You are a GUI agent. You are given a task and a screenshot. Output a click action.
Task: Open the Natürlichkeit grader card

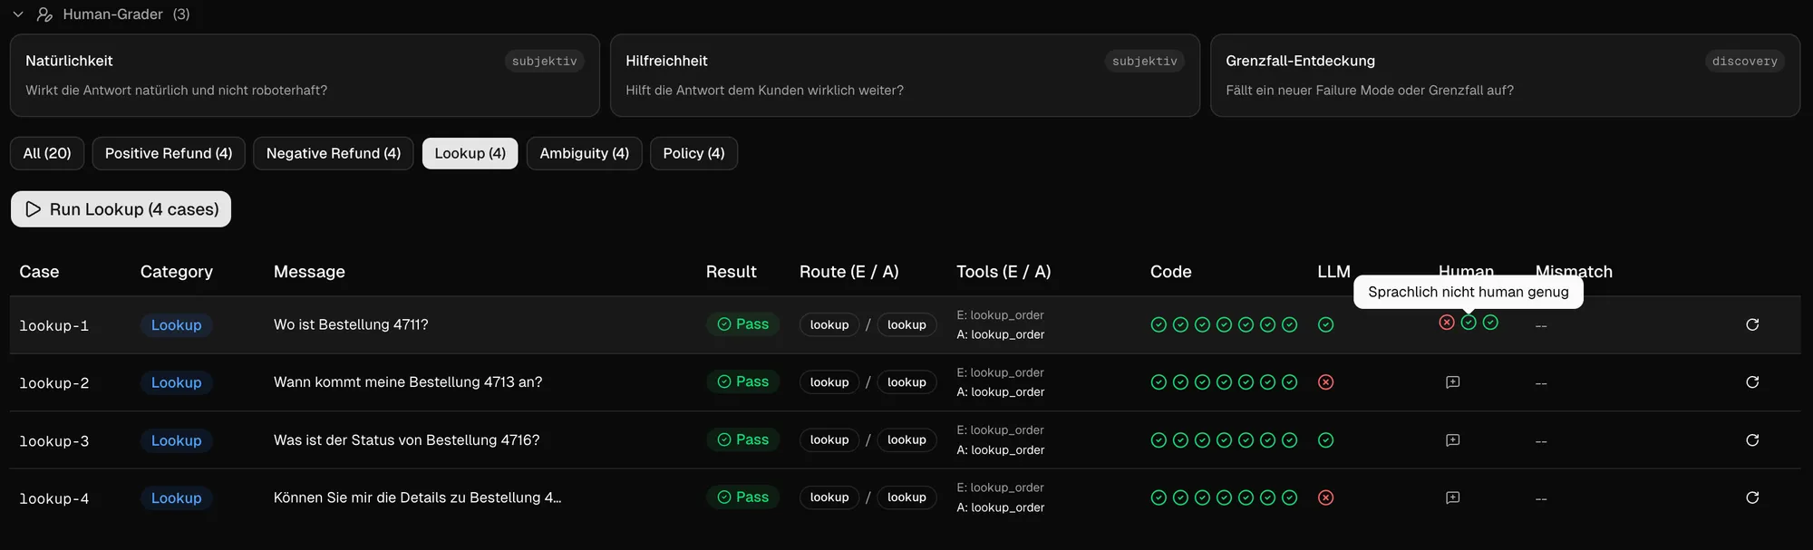click(305, 75)
